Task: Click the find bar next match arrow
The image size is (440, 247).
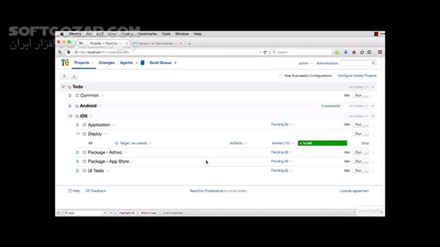Action: (x=111, y=213)
